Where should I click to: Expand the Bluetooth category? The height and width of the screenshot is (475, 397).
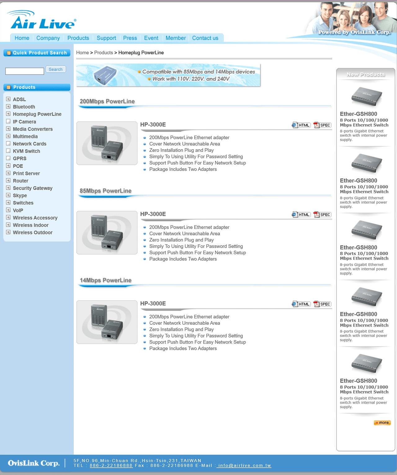[x=8, y=106]
